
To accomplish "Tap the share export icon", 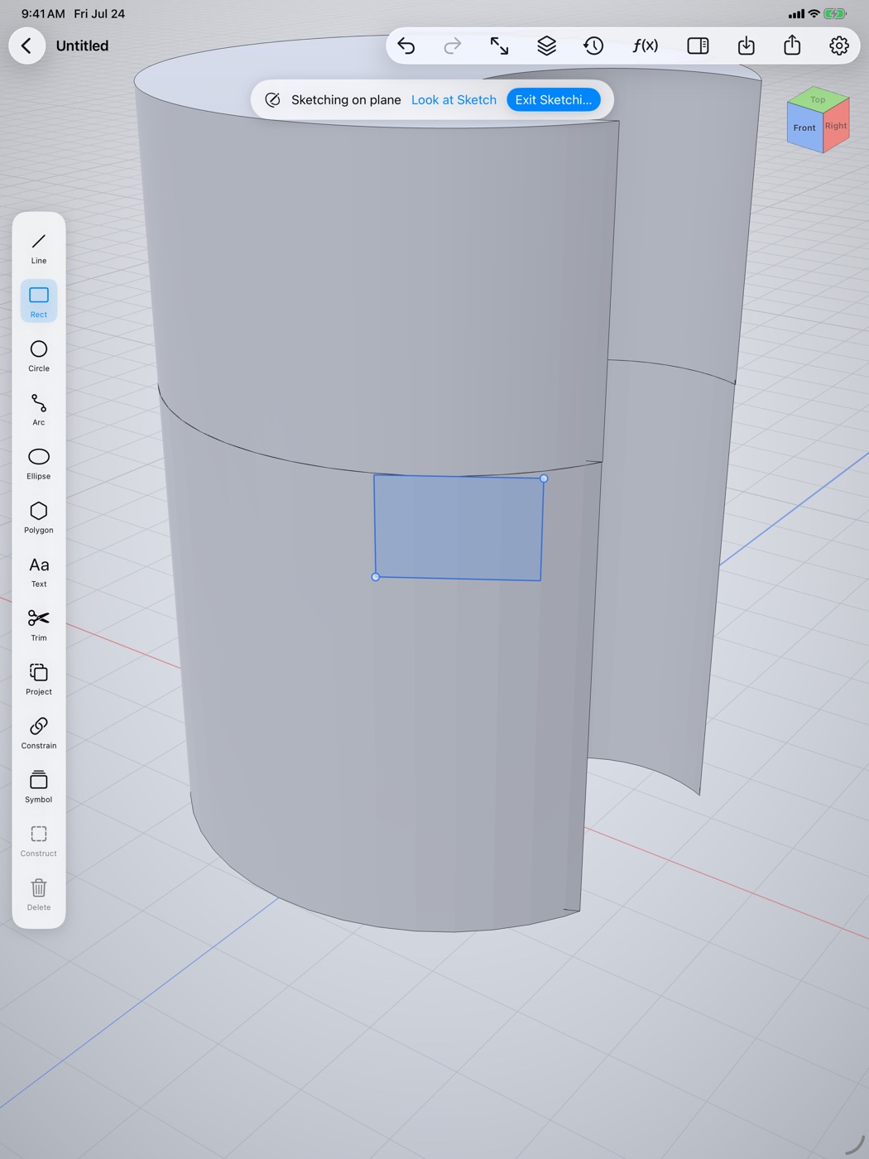I will coord(792,46).
